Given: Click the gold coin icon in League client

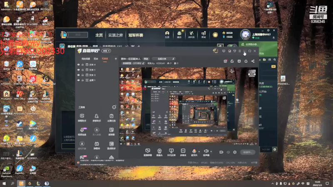Looking at the screenshot, I should click(215, 35).
